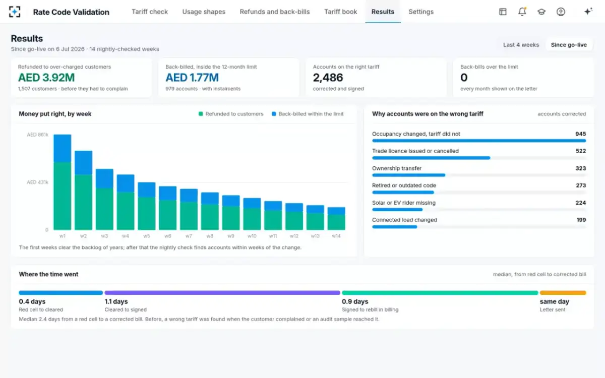The height and width of the screenshot is (378, 605).
Task: Go to the Settings tab
Action: (x=421, y=12)
